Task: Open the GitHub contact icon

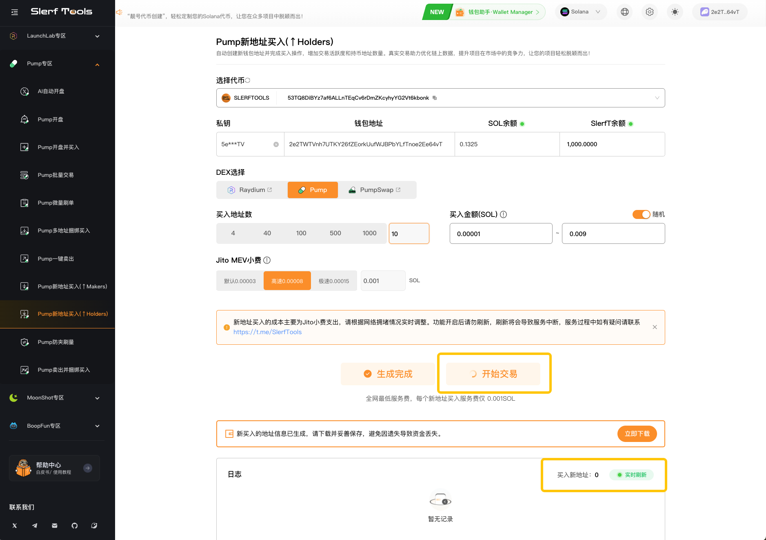Action: tap(74, 526)
